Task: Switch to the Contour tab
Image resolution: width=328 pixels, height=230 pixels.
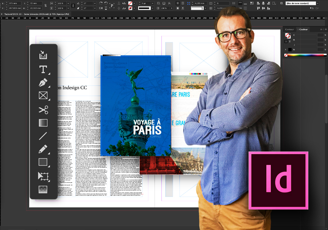Action: click(289, 30)
